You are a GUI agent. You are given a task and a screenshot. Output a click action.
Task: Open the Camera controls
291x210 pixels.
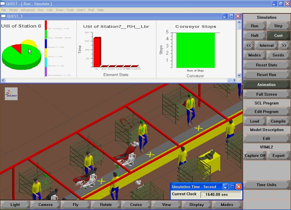45,204
